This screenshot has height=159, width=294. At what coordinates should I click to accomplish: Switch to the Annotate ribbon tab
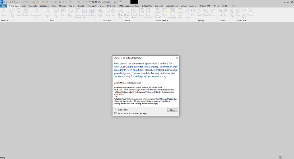click(33, 6)
